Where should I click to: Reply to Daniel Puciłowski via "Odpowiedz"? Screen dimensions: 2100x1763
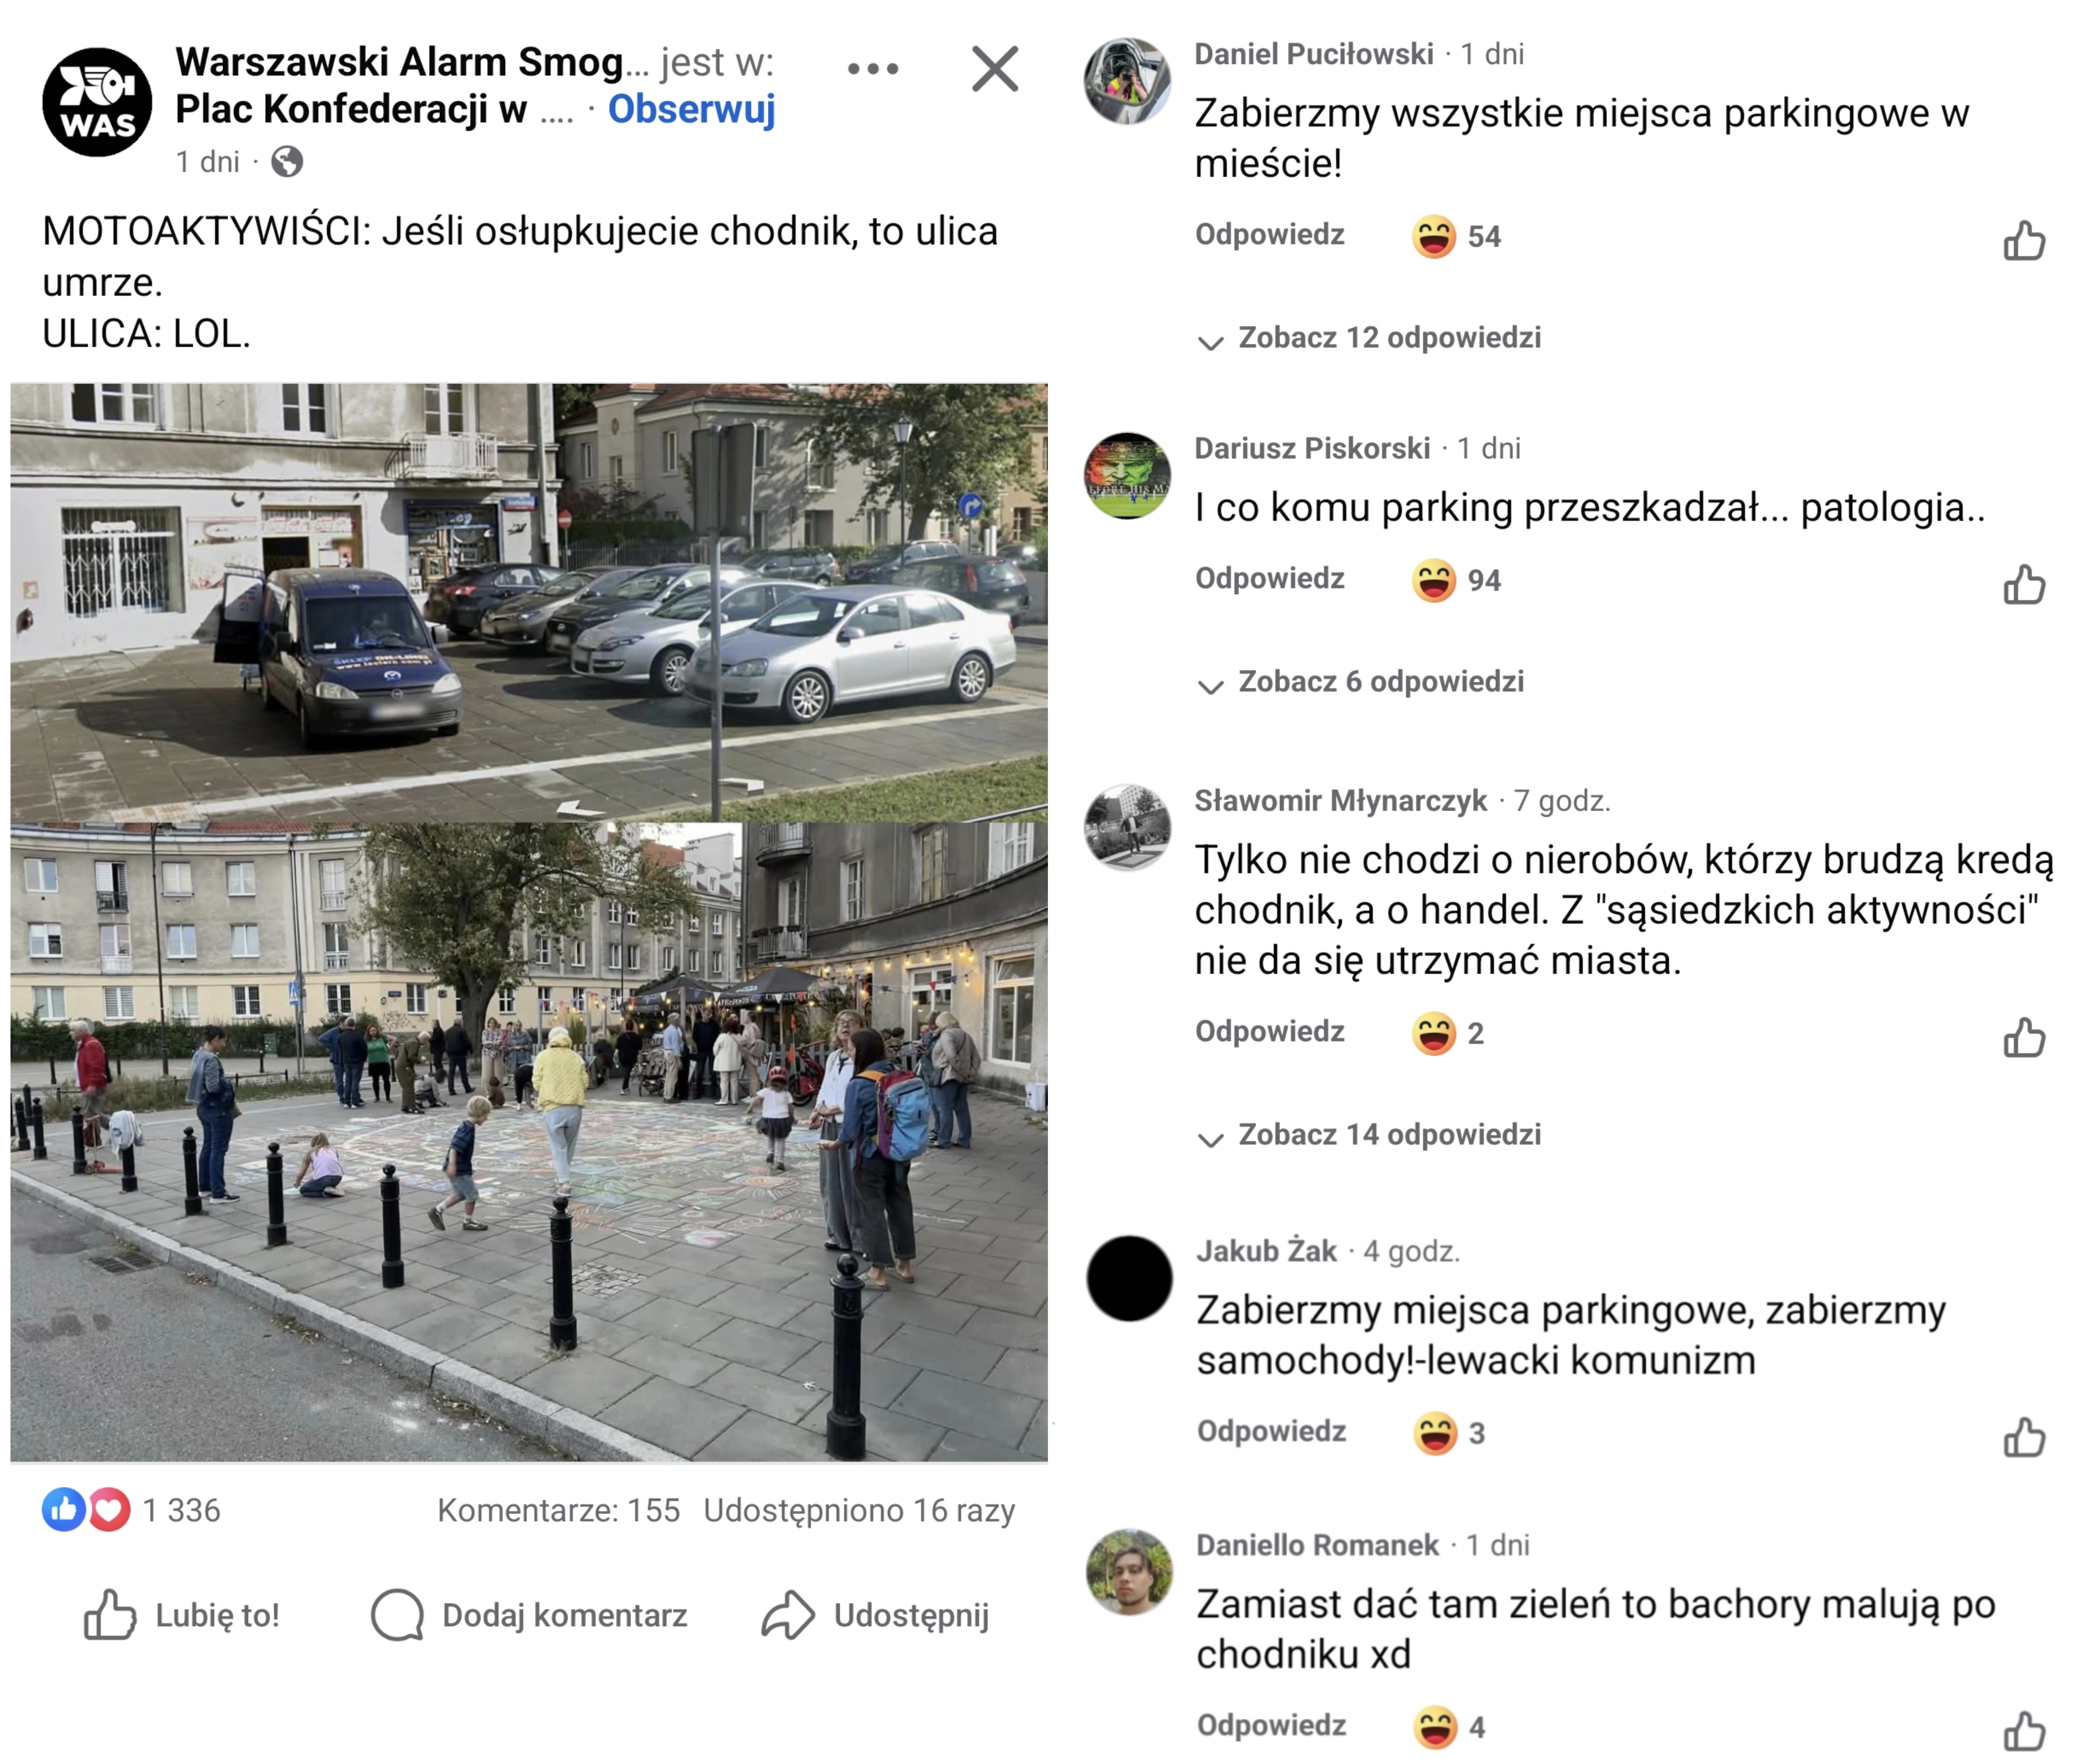tap(1269, 235)
